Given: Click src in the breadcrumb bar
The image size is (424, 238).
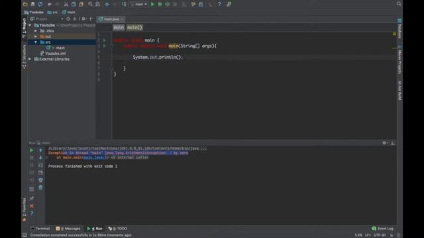Looking at the screenshot, I should [52, 12].
